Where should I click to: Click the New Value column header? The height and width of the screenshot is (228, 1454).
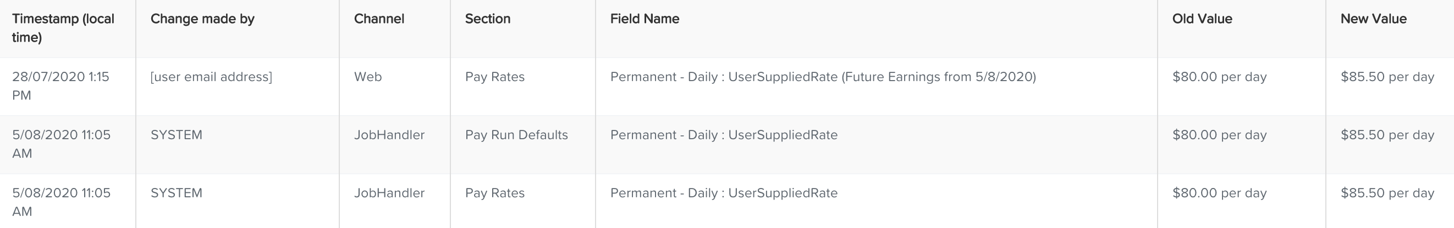pyautogui.click(x=1373, y=19)
